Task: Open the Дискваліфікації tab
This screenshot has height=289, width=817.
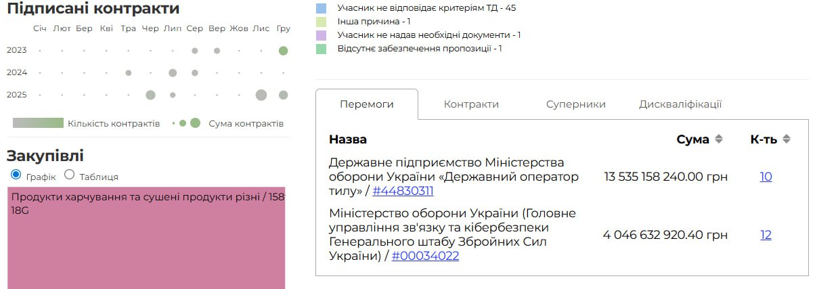Action: [x=680, y=104]
